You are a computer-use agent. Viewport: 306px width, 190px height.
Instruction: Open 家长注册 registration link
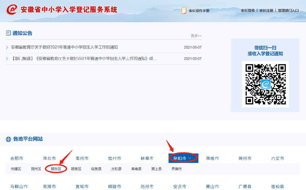coord(266,10)
